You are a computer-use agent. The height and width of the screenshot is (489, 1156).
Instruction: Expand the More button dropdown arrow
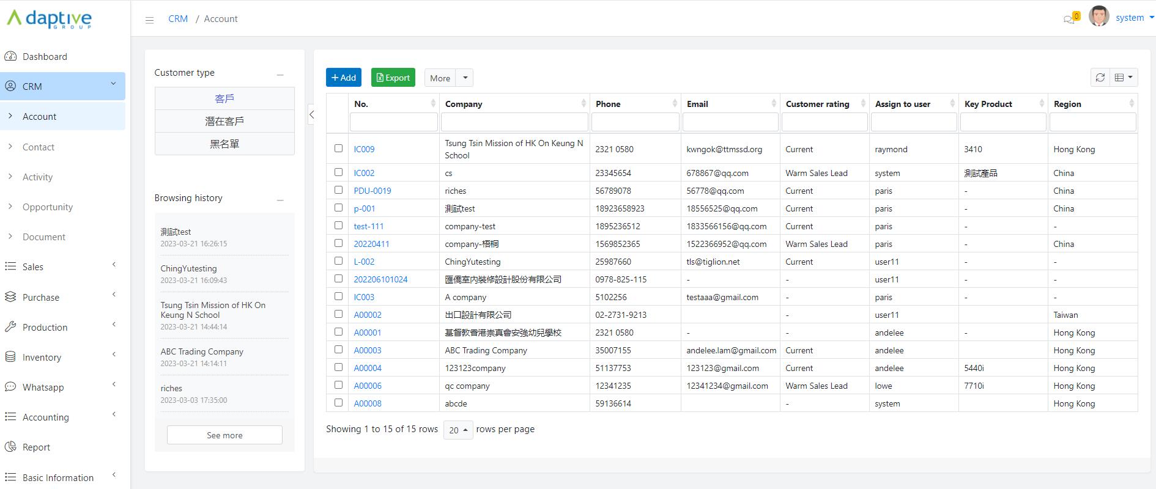[465, 78]
